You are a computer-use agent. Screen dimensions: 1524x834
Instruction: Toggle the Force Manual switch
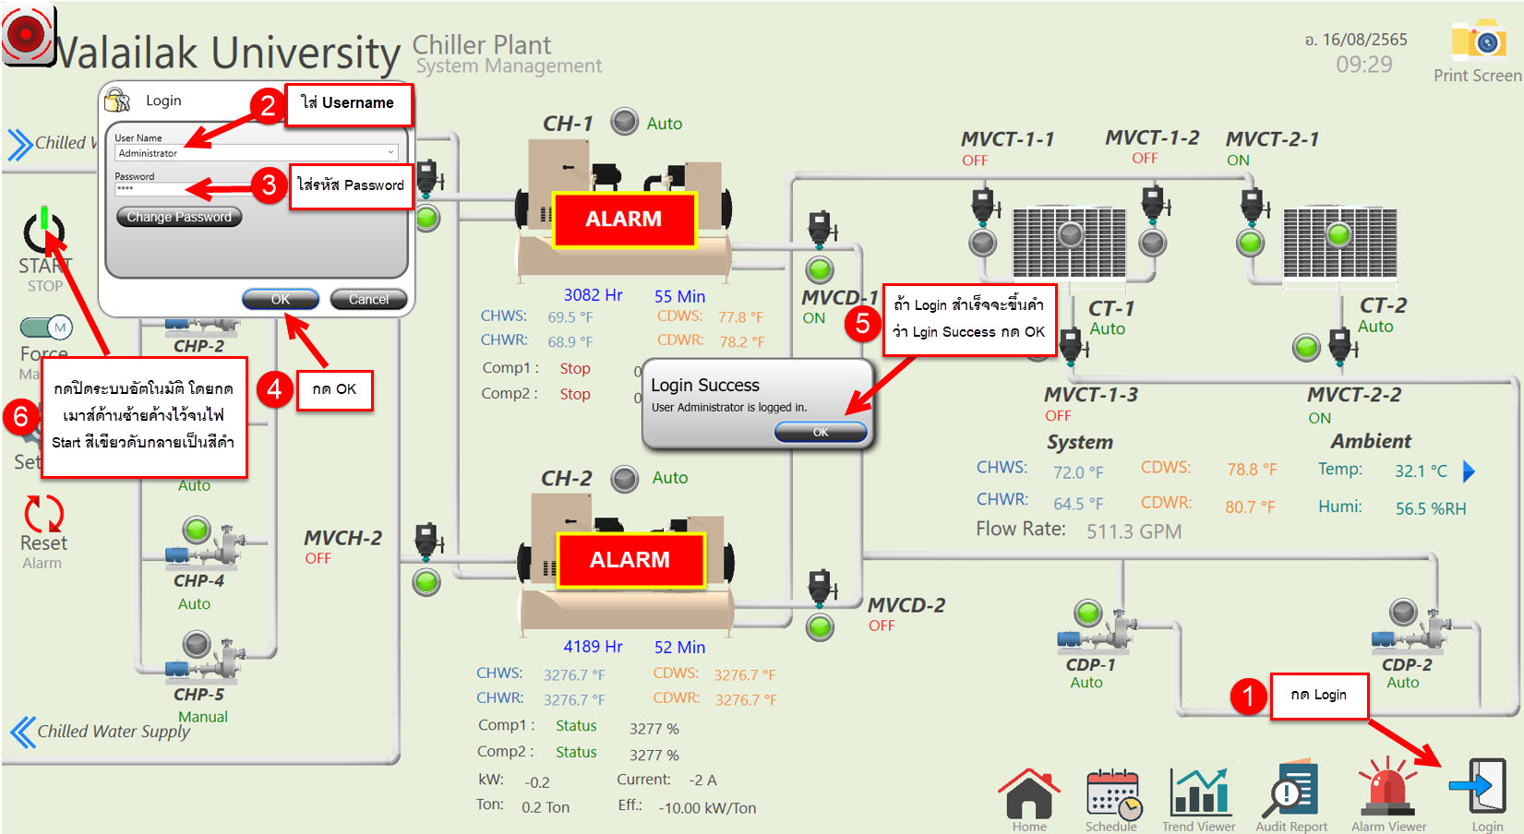coord(46,328)
